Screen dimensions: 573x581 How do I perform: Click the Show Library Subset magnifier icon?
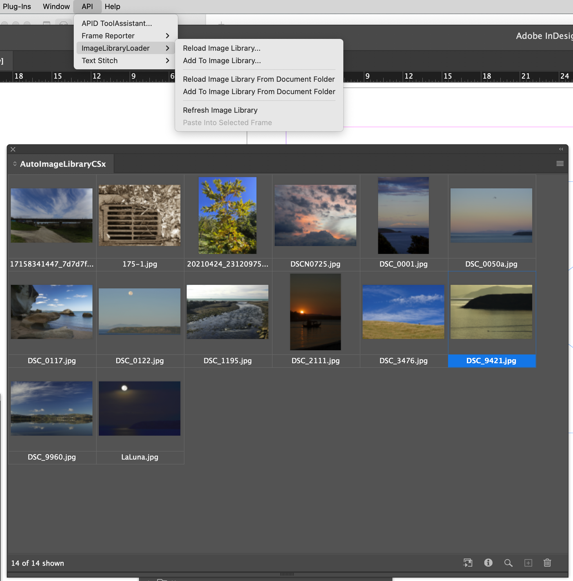[x=508, y=563]
